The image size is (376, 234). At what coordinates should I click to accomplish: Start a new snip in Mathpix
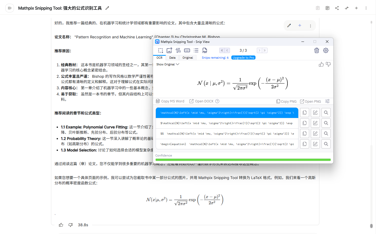click(x=160, y=50)
